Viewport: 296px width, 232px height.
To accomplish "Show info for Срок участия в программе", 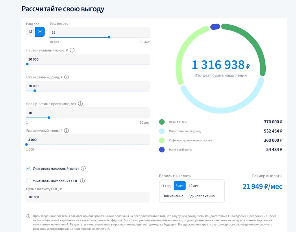I will coord(80,104).
